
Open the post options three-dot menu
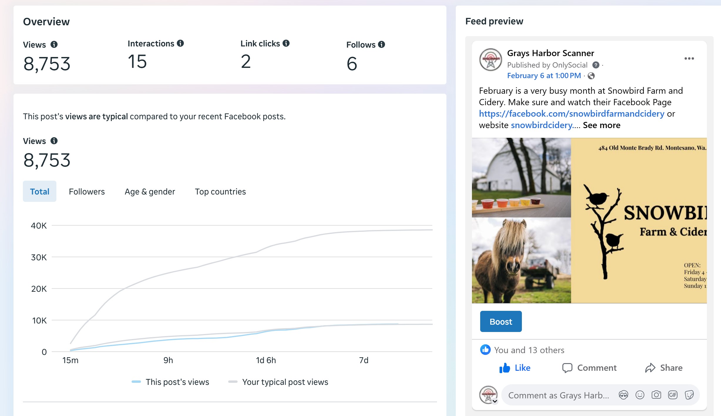[689, 58]
